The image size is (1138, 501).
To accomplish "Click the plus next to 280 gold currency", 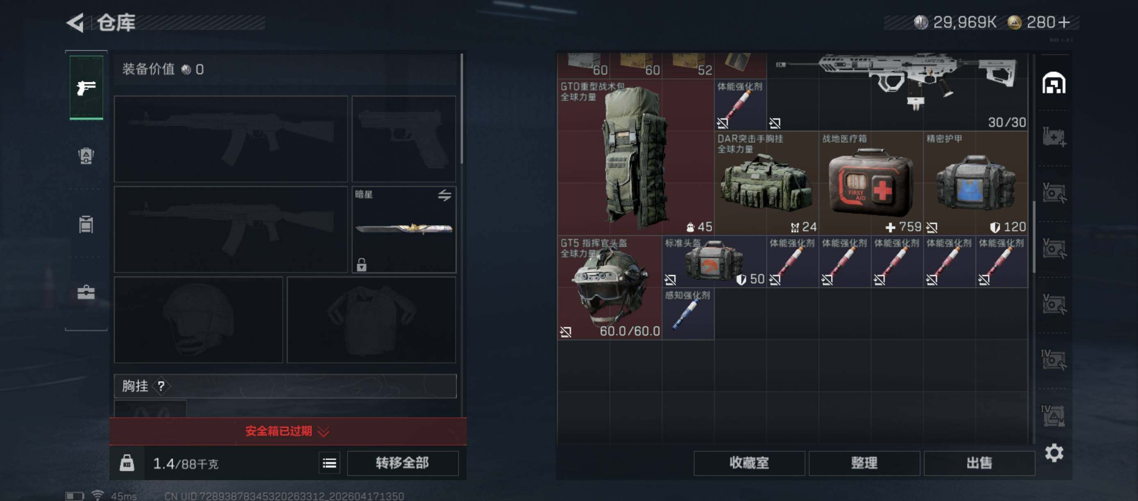I will coord(1064,22).
